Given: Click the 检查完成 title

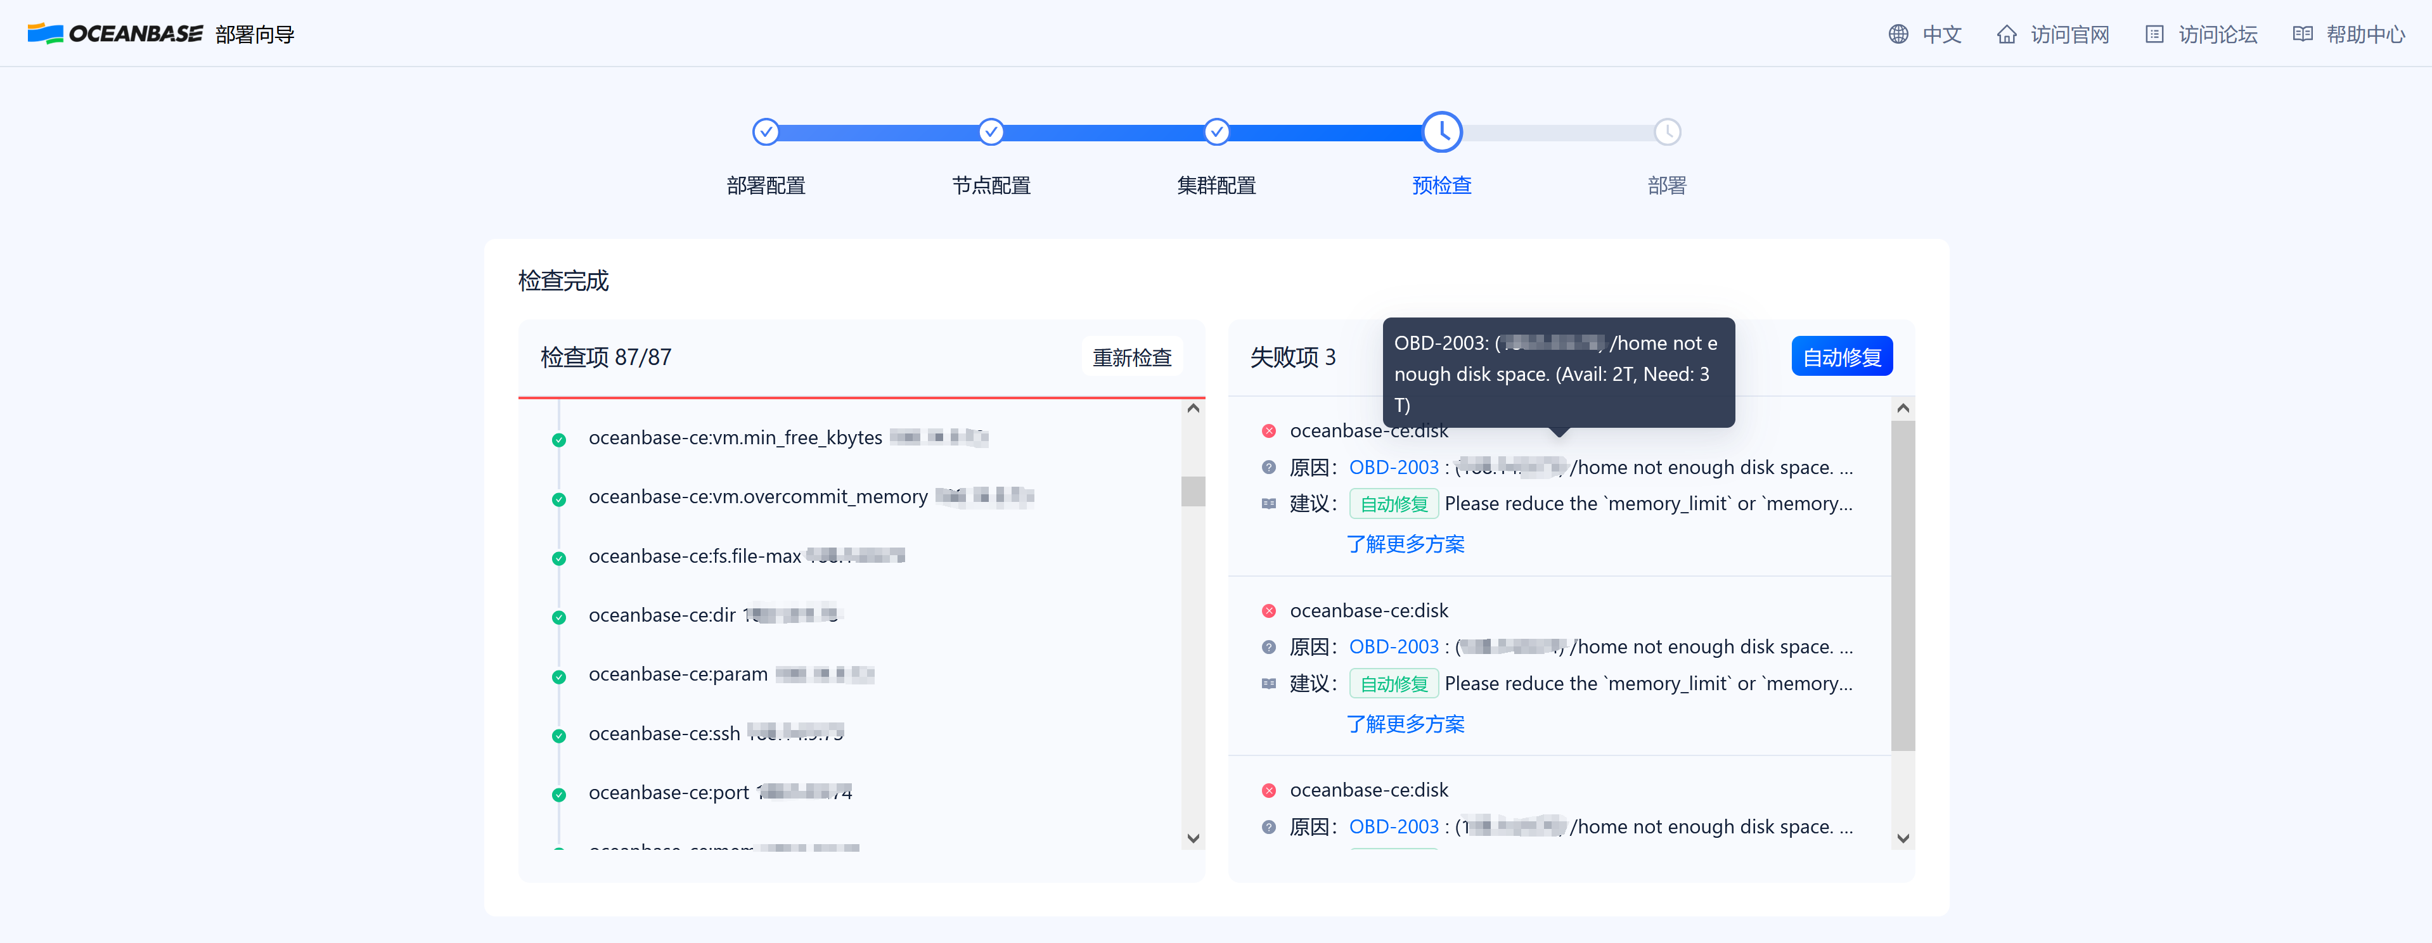Looking at the screenshot, I should [563, 280].
